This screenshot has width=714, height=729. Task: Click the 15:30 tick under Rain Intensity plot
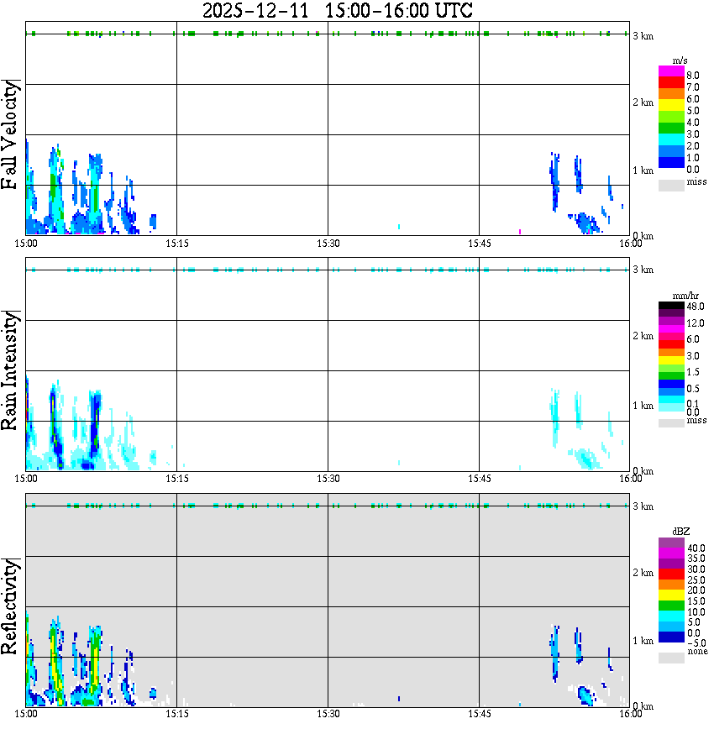pos(328,479)
